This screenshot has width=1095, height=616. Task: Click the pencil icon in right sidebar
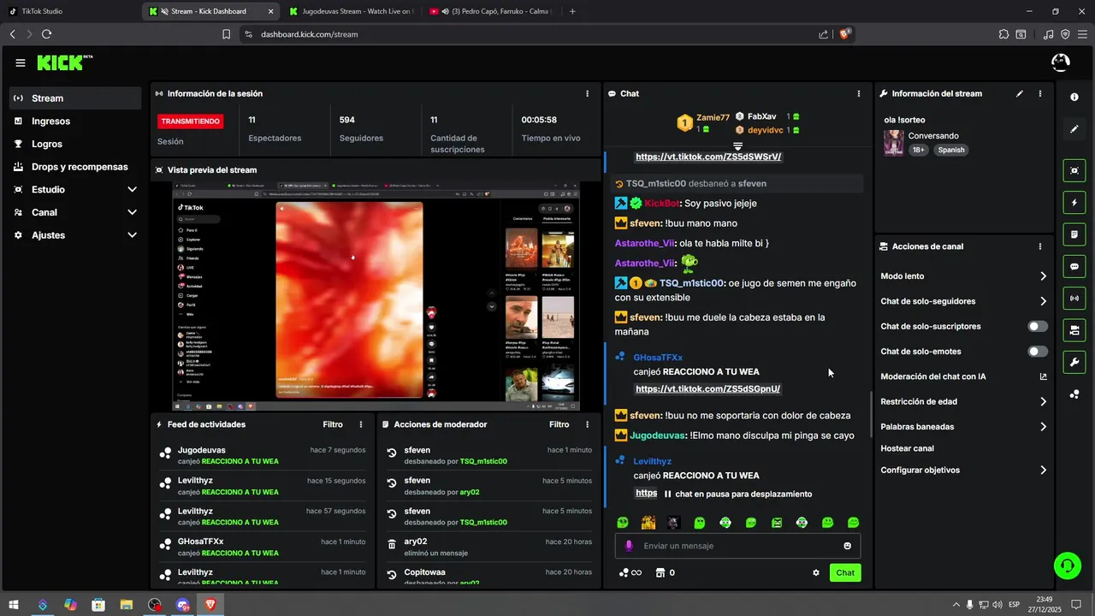(1074, 129)
